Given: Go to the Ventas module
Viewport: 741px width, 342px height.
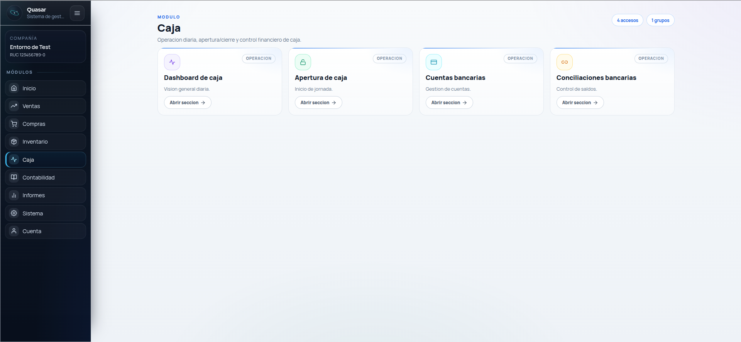Looking at the screenshot, I should click(46, 106).
